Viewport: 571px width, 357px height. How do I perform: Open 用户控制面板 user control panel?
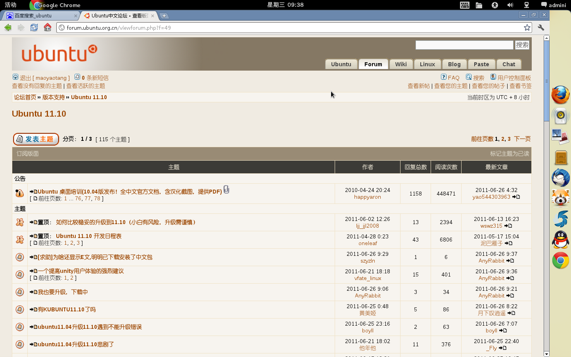tap(514, 78)
